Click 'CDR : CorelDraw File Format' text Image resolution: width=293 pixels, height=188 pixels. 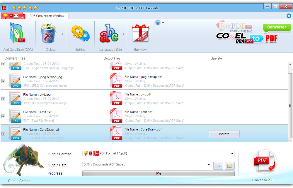coord(44,138)
